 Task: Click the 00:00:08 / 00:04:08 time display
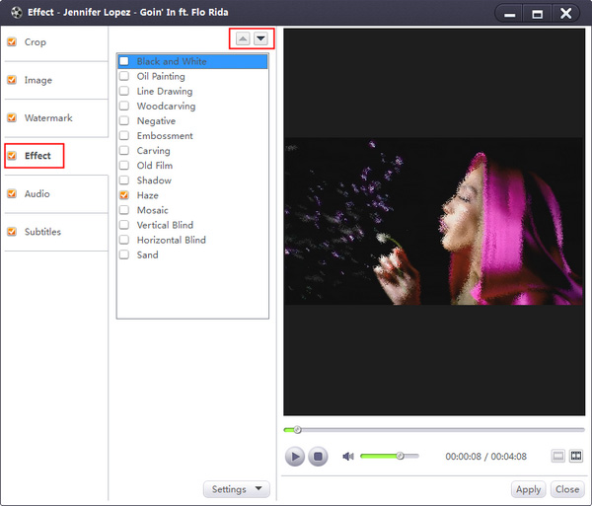485,457
